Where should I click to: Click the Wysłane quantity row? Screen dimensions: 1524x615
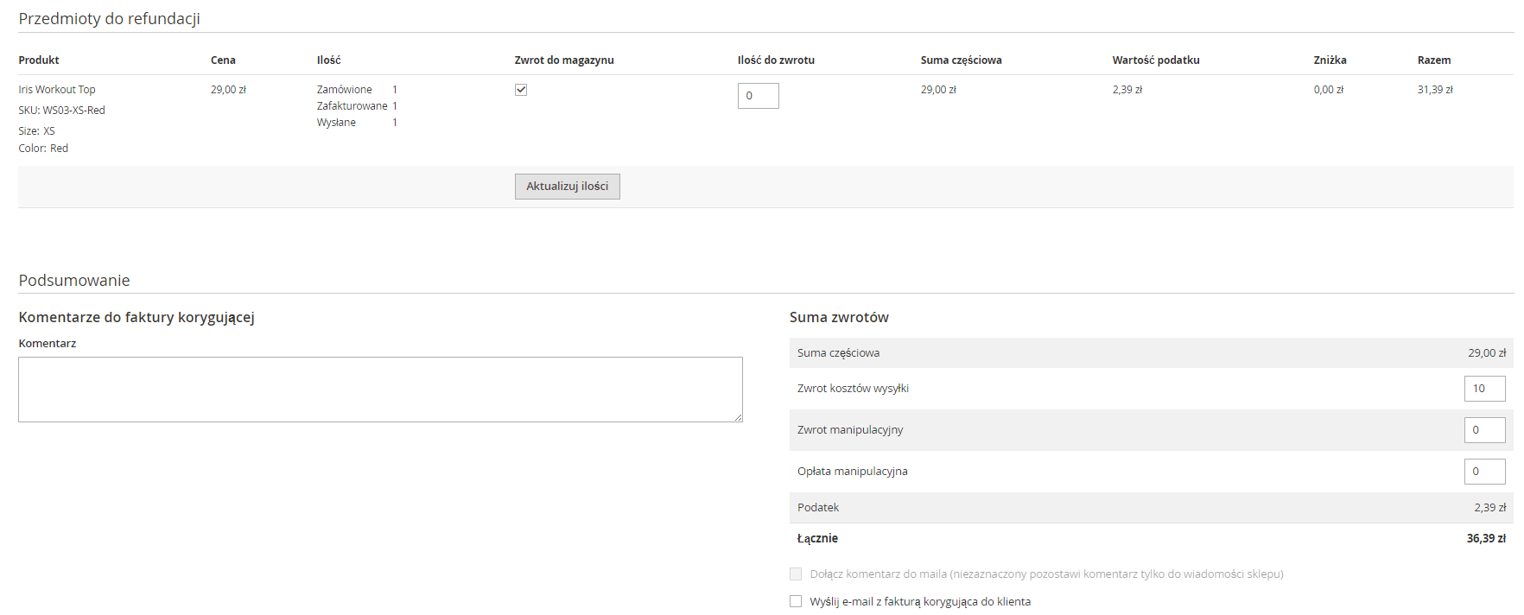point(357,123)
